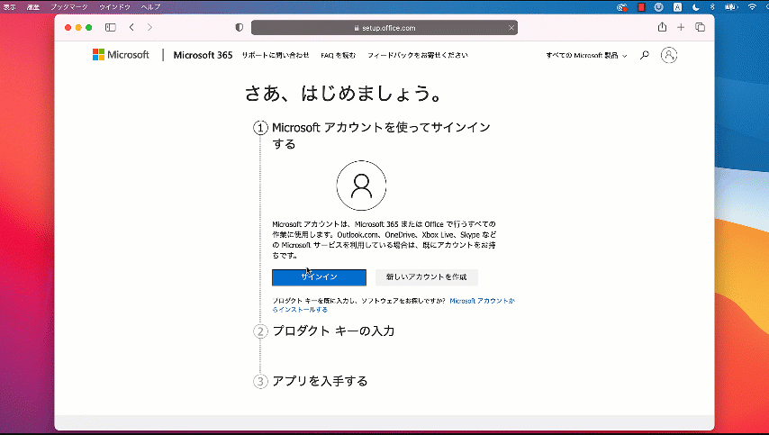Open a new tab with plus icon
Viewport: 769px width, 435px height.
[681, 28]
